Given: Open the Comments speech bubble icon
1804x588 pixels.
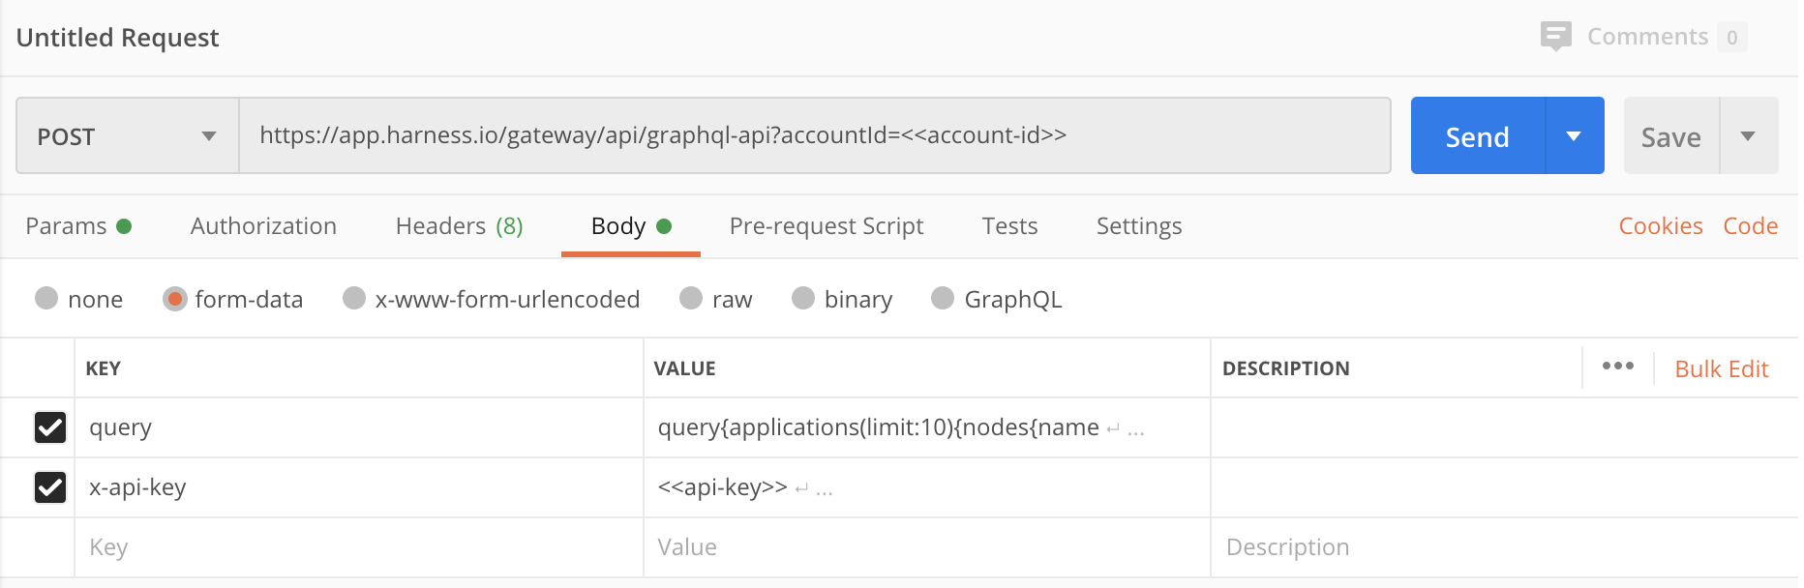Looking at the screenshot, I should point(1555,37).
